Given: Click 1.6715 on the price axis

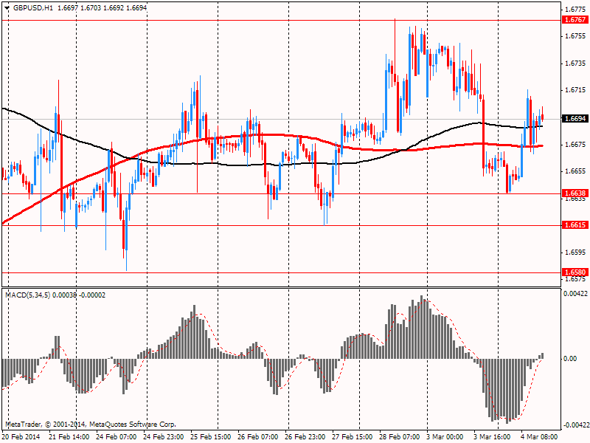Looking at the screenshot, I should tap(575, 90).
